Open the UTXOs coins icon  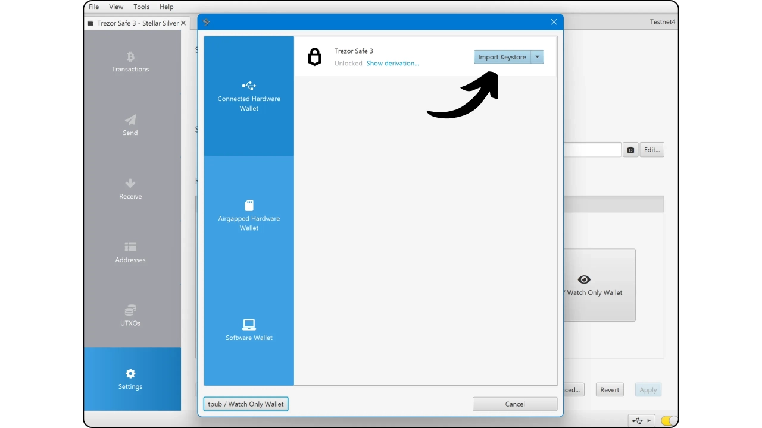pyautogui.click(x=130, y=310)
